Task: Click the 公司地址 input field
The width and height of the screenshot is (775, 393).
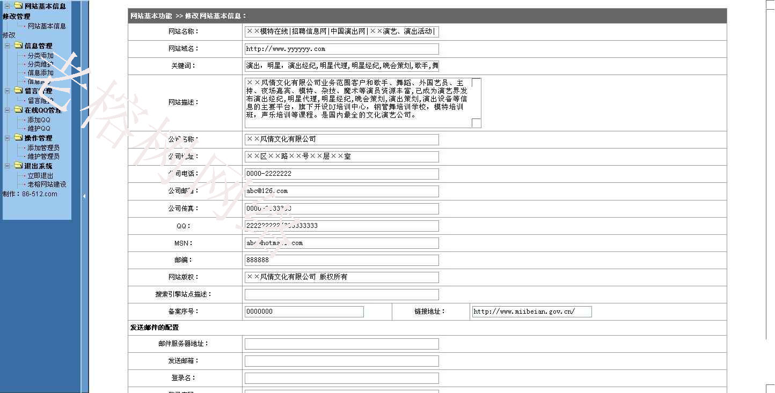Action: [341, 157]
